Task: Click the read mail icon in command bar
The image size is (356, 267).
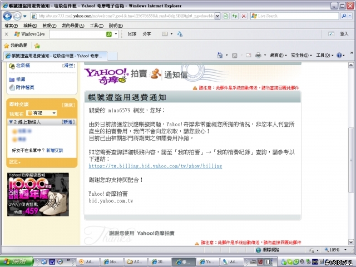Action: 249,55
